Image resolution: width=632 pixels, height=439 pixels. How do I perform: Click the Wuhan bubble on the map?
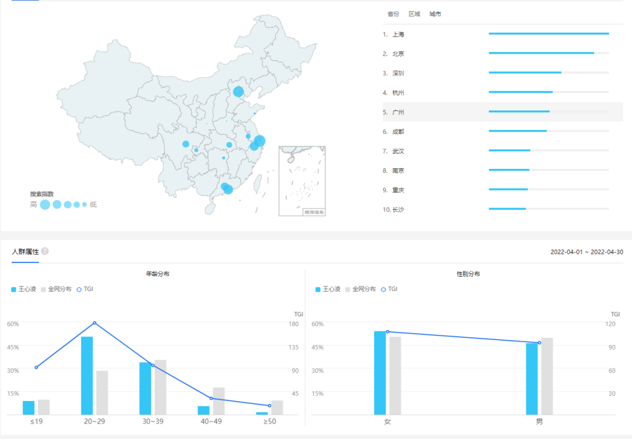tap(229, 144)
